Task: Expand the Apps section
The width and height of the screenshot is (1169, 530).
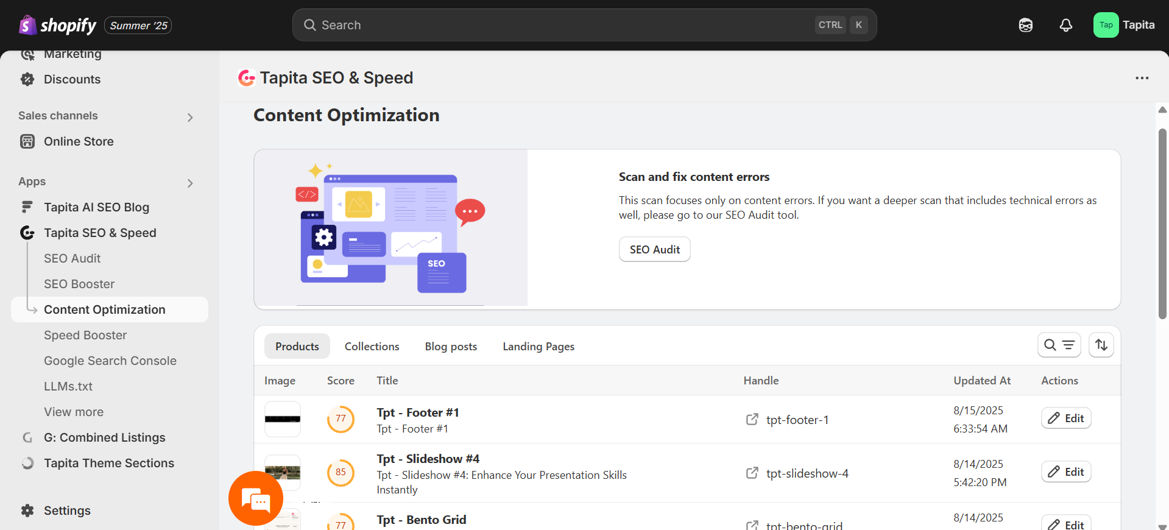Action: (x=190, y=183)
